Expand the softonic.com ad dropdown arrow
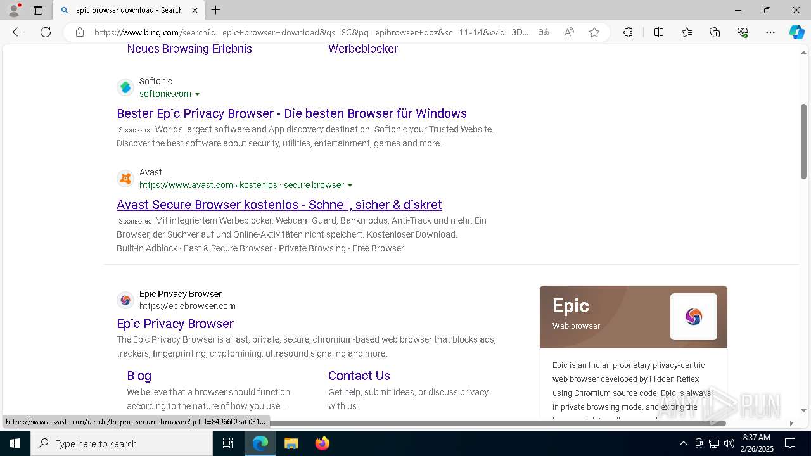 [197, 94]
